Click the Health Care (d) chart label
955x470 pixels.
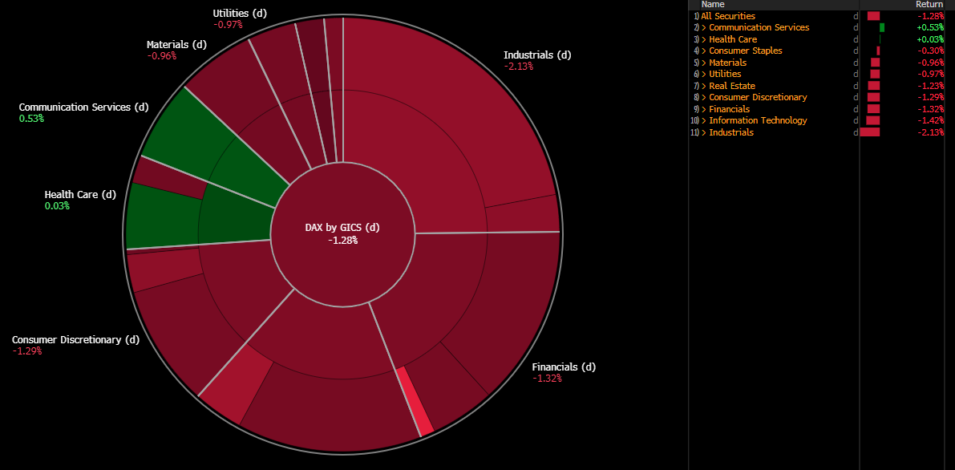coord(80,194)
